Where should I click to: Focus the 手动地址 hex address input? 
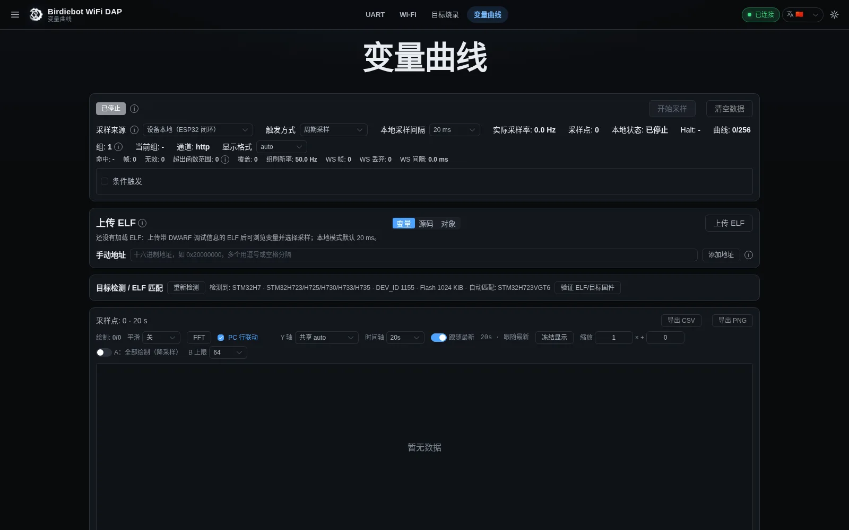pos(414,255)
